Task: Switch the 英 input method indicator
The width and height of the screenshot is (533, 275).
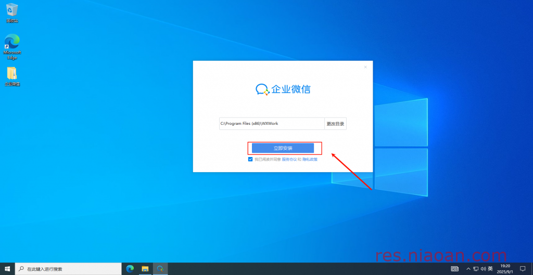Action: pyautogui.click(x=490, y=269)
